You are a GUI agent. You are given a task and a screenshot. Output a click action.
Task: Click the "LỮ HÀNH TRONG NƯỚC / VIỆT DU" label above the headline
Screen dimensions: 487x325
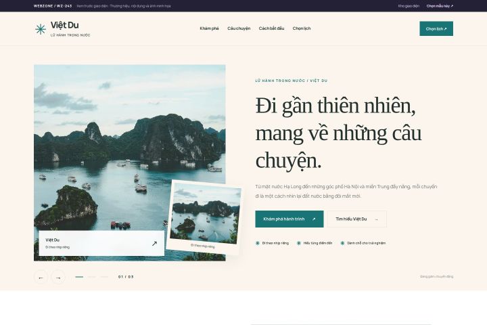(x=292, y=81)
